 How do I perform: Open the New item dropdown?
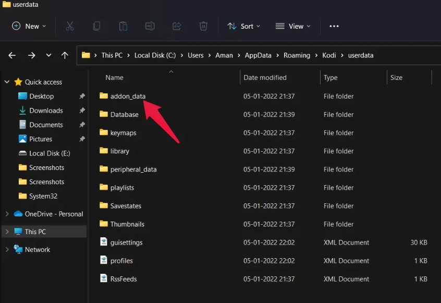pos(29,26)
